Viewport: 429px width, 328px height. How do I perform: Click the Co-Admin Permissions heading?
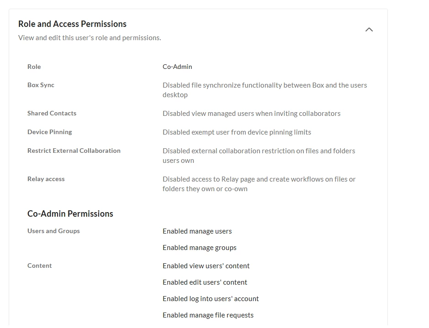point(70,213)
